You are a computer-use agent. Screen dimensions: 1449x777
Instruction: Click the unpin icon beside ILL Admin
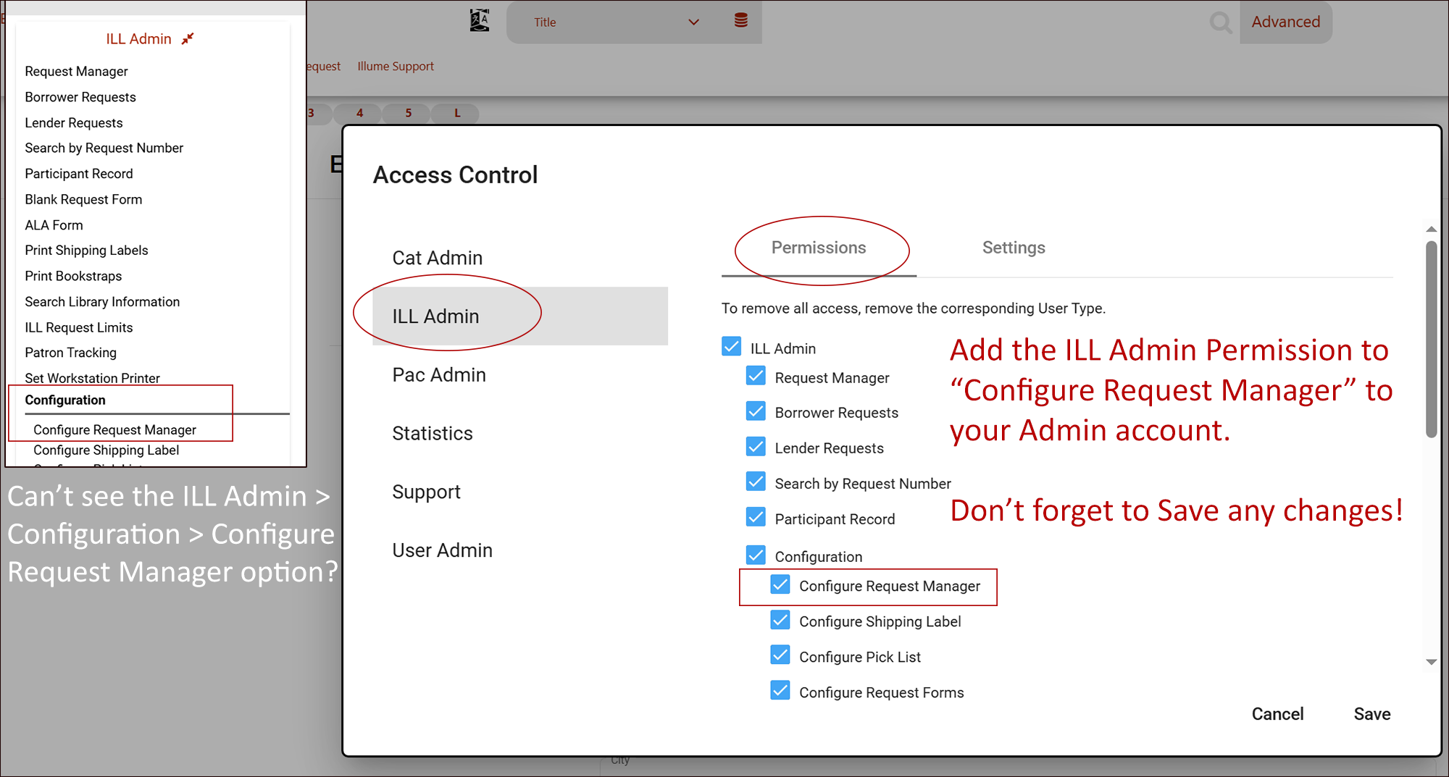(188, 38)
